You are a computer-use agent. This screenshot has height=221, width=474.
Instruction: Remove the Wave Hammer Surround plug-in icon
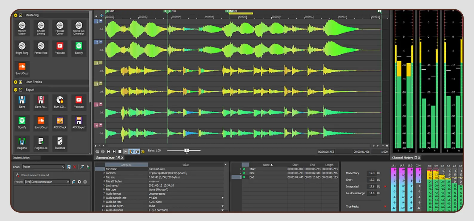18,175
